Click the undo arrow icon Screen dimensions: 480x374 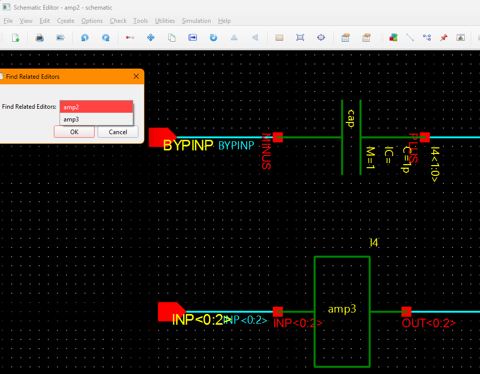pyautogui.click(x=85, y=38)
